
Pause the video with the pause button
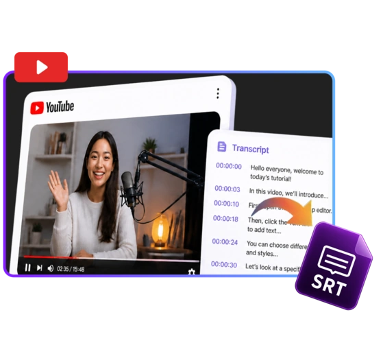(28, 268)
